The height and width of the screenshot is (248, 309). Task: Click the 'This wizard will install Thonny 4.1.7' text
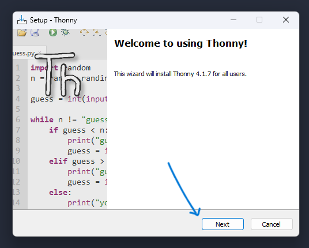tap(180, 74)
